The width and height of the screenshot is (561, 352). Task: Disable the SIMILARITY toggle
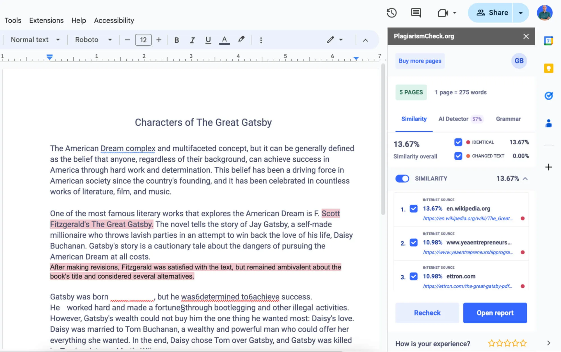[402, 179]
